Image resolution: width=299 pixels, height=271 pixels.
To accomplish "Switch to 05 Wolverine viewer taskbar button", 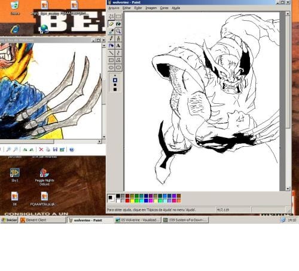I will (138, 220).
